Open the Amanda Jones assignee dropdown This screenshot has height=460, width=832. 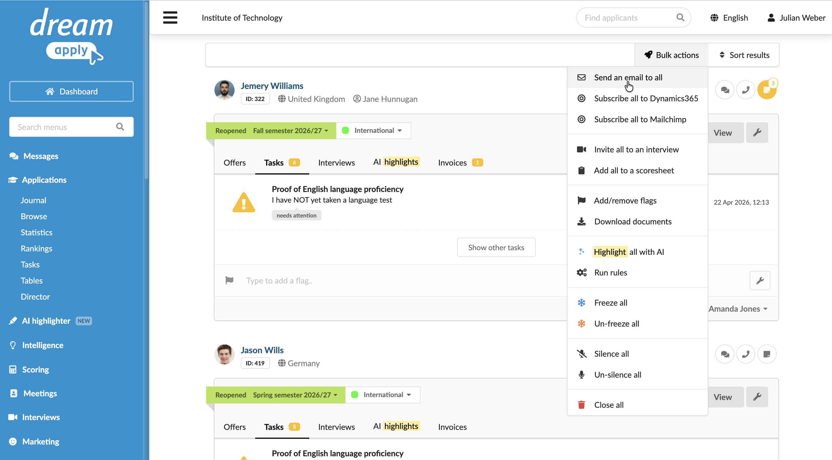point(738,308)
